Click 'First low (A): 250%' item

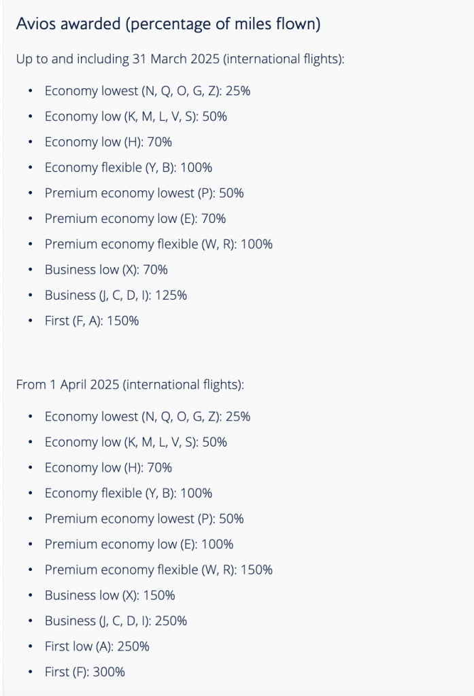(x=97, y=646)
